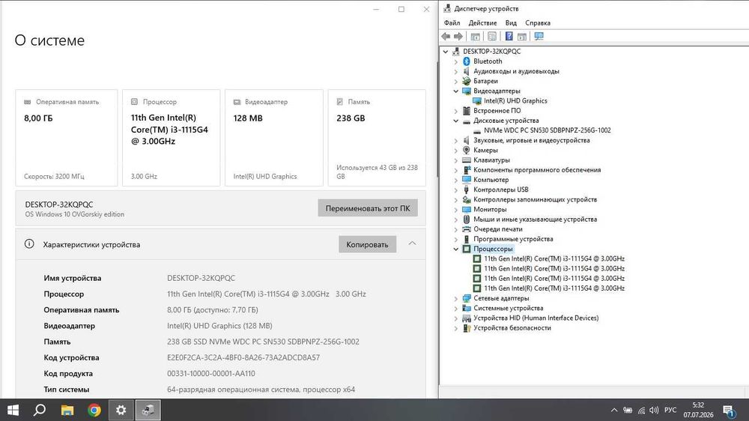749x421 pixels.
Task: Click the blue Help icon in Device Manager toolbar
Action: [509, 36]
